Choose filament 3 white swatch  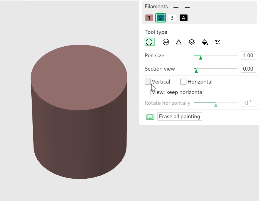point(172,18)
